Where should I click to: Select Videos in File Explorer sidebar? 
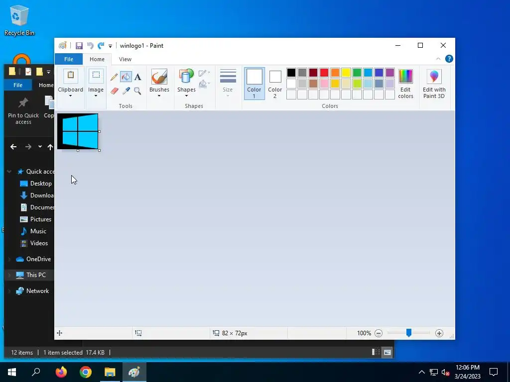[x=34, y=243]
